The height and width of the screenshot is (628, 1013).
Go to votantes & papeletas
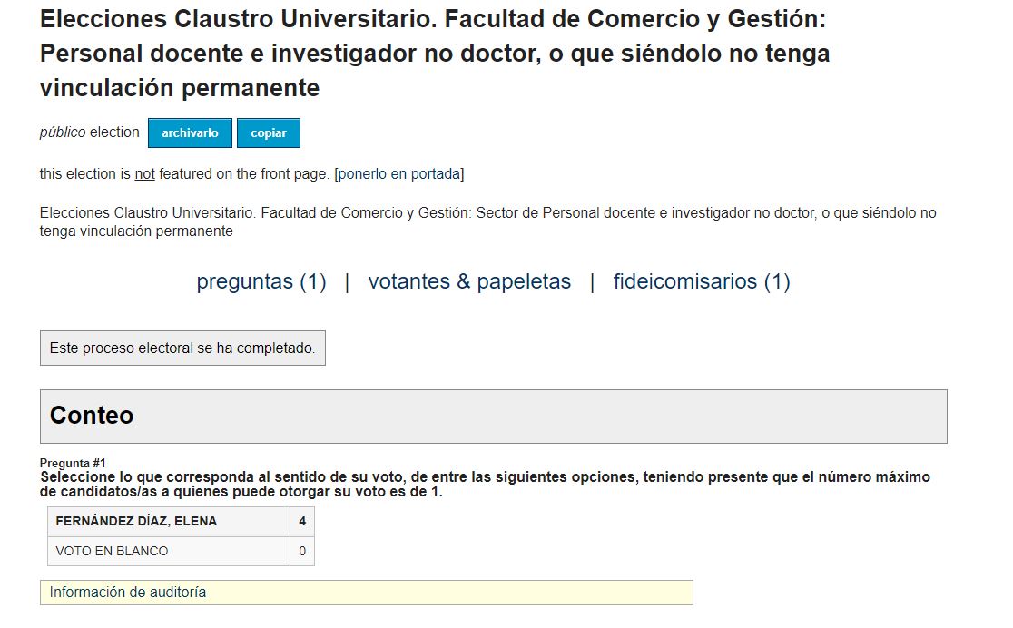(x=469, y=281)
